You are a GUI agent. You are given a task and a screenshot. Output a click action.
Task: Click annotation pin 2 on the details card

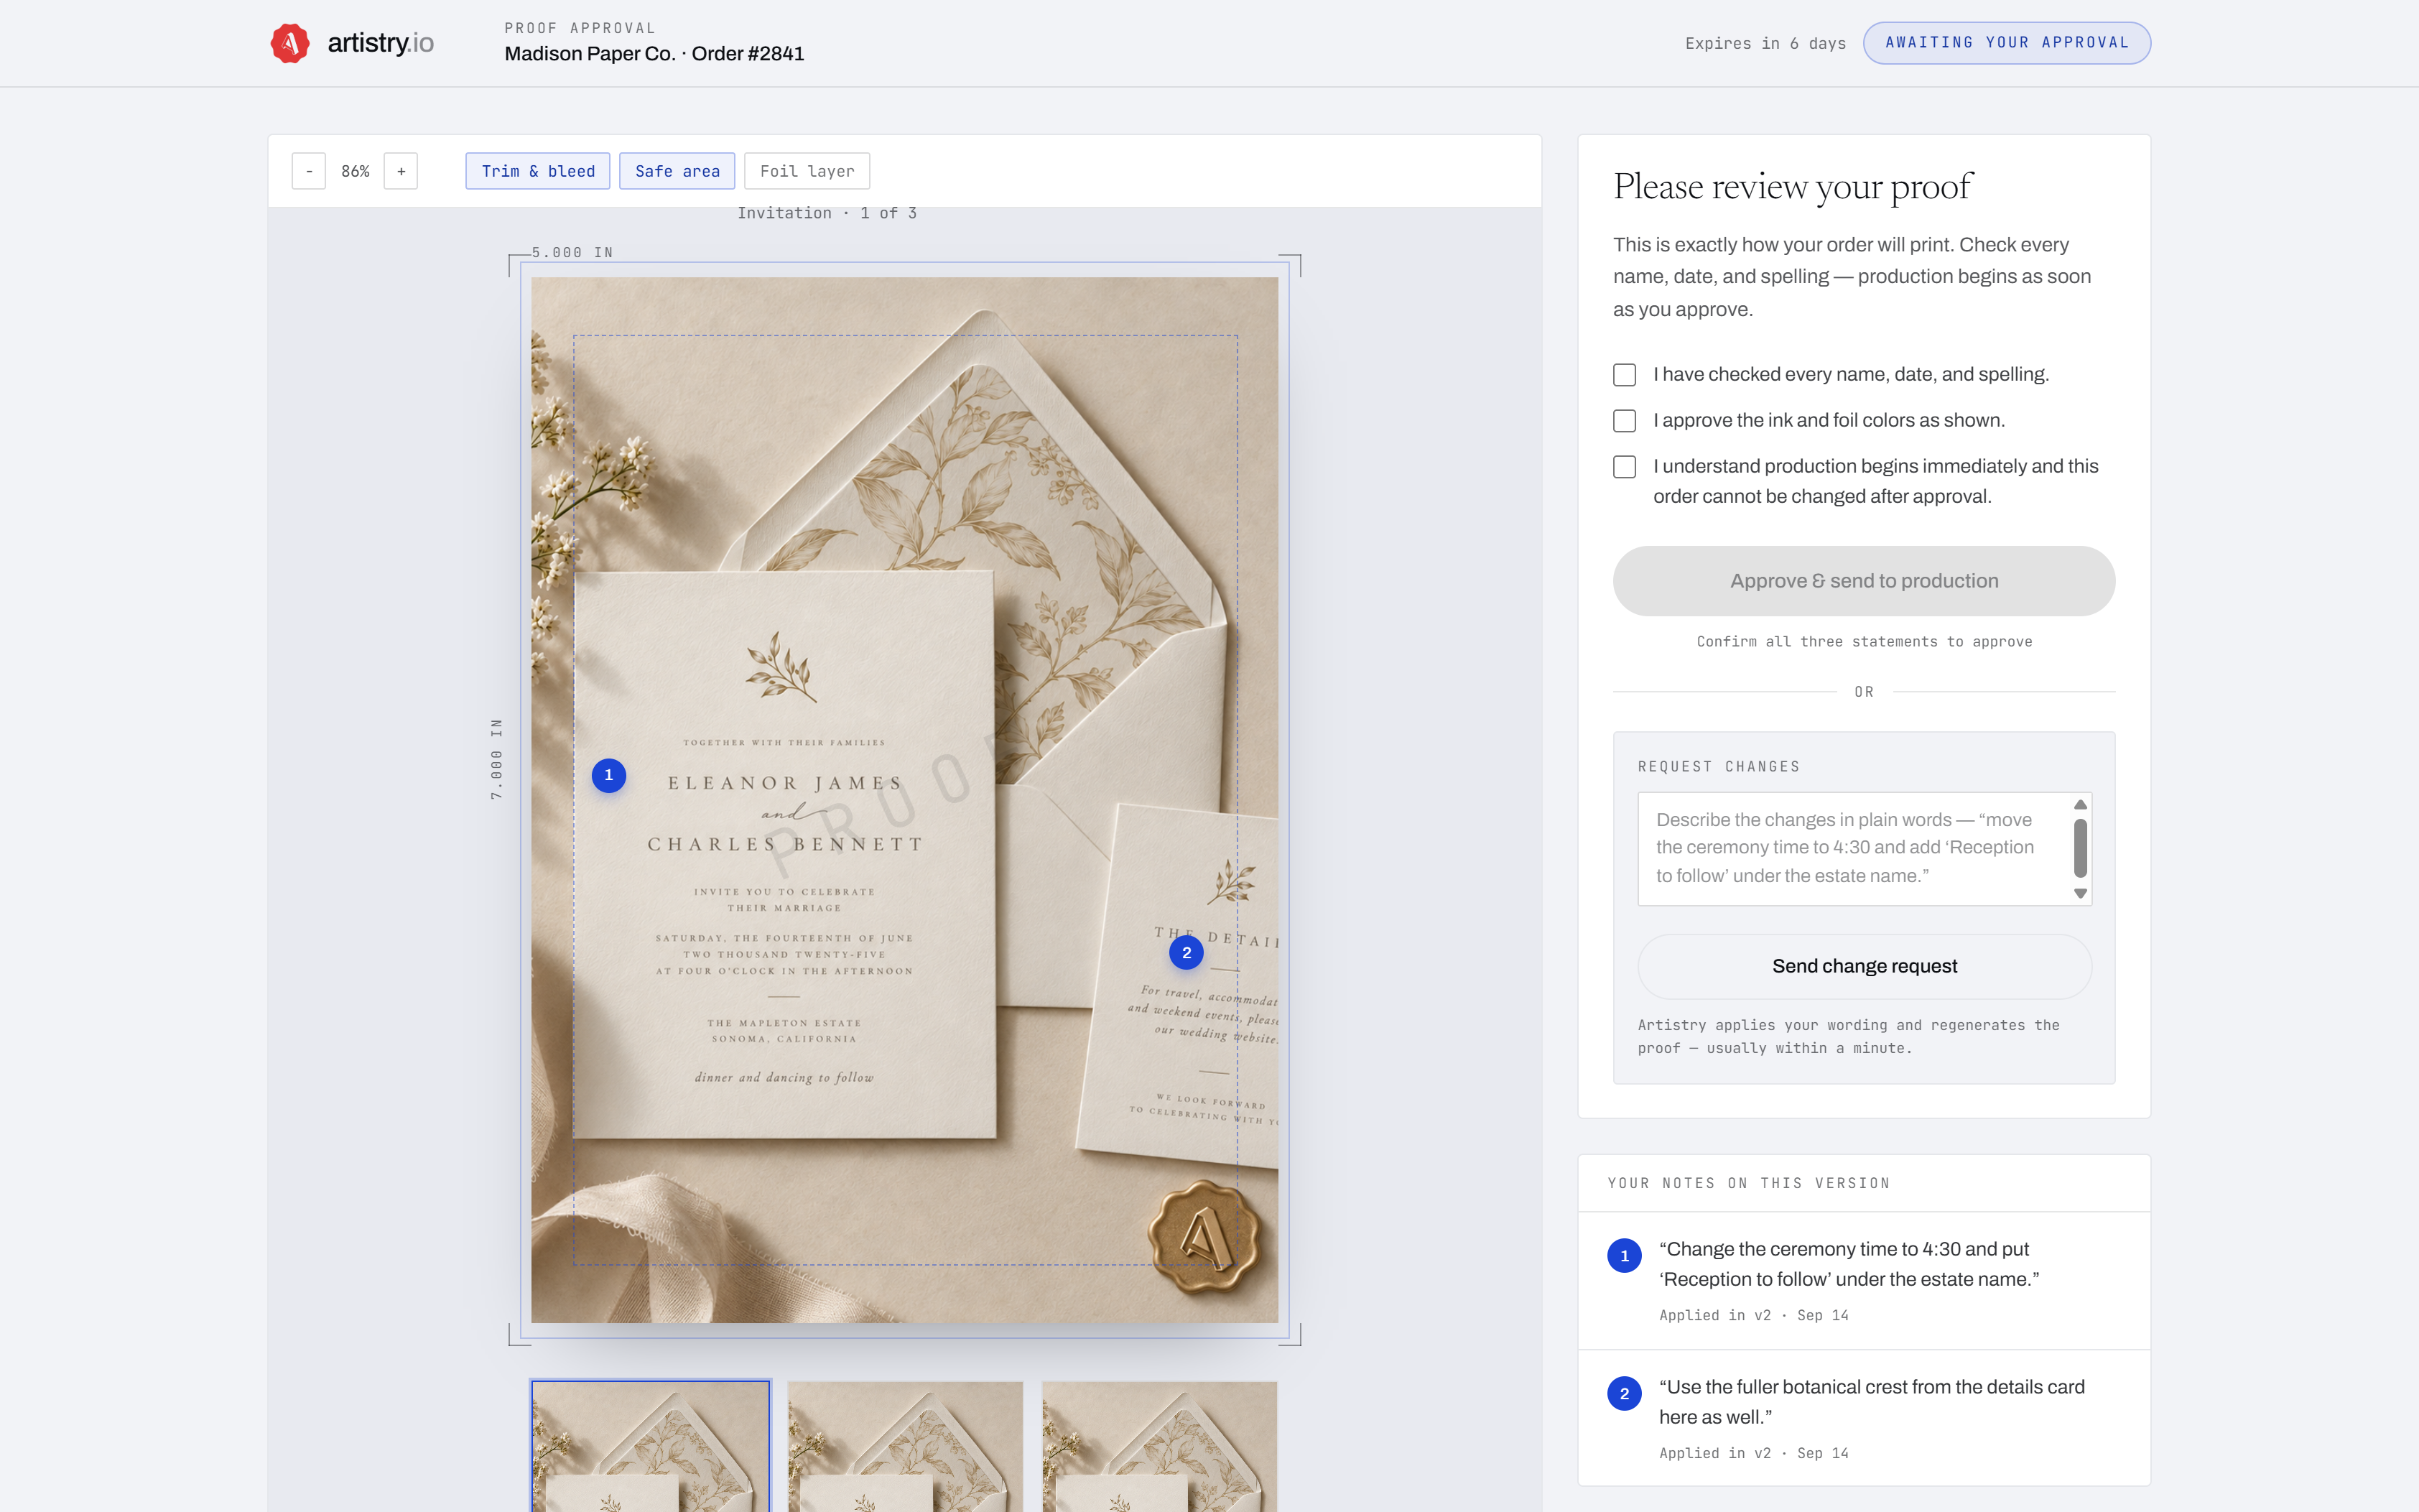click(x=1187, y=952)
